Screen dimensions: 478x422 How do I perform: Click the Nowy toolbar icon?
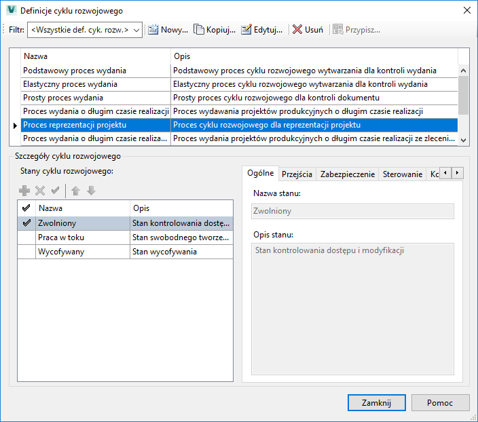pos(153,30)
